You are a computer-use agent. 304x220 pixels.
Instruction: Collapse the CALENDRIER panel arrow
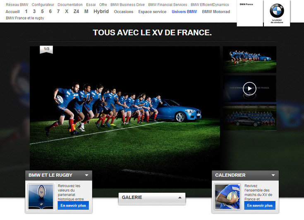273,175
